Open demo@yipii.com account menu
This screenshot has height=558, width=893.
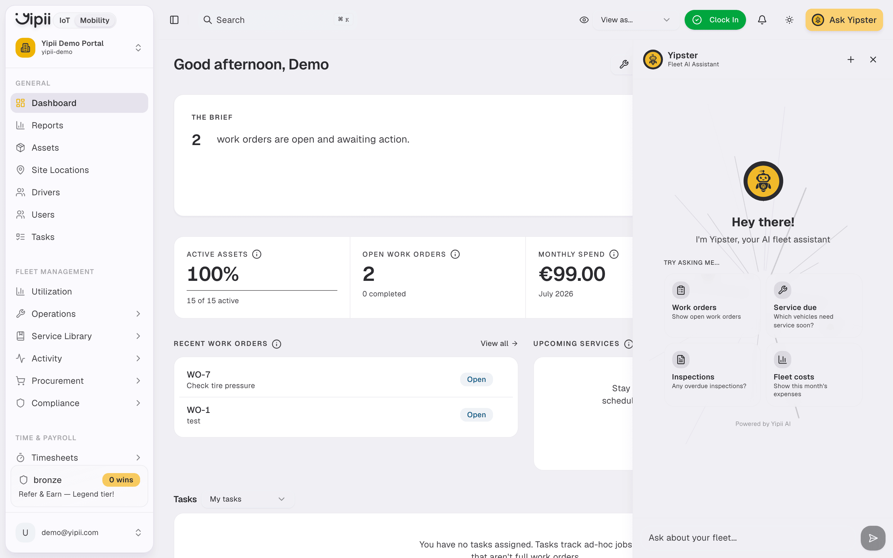[x=79, y=533]
